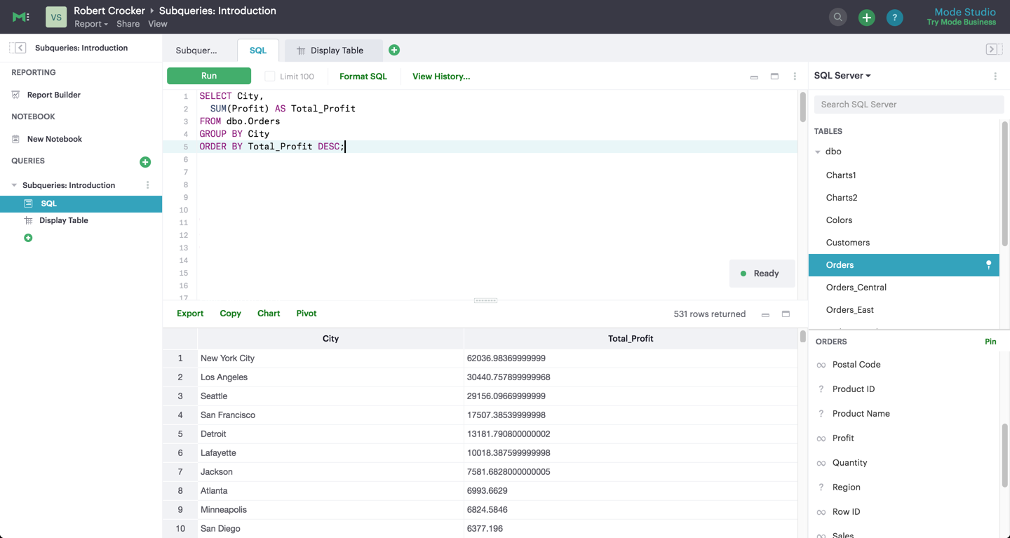Viewport: 1010px width, 538px height.
Task: Click the Search SQL Server field
Action: pyautogui.click(x=909, y=105)
